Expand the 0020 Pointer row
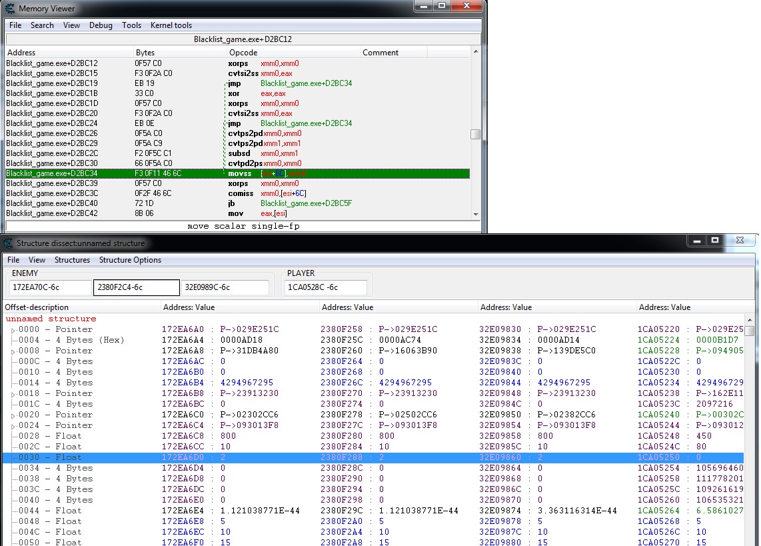This screenshot has width=761, height=546. 13,415
